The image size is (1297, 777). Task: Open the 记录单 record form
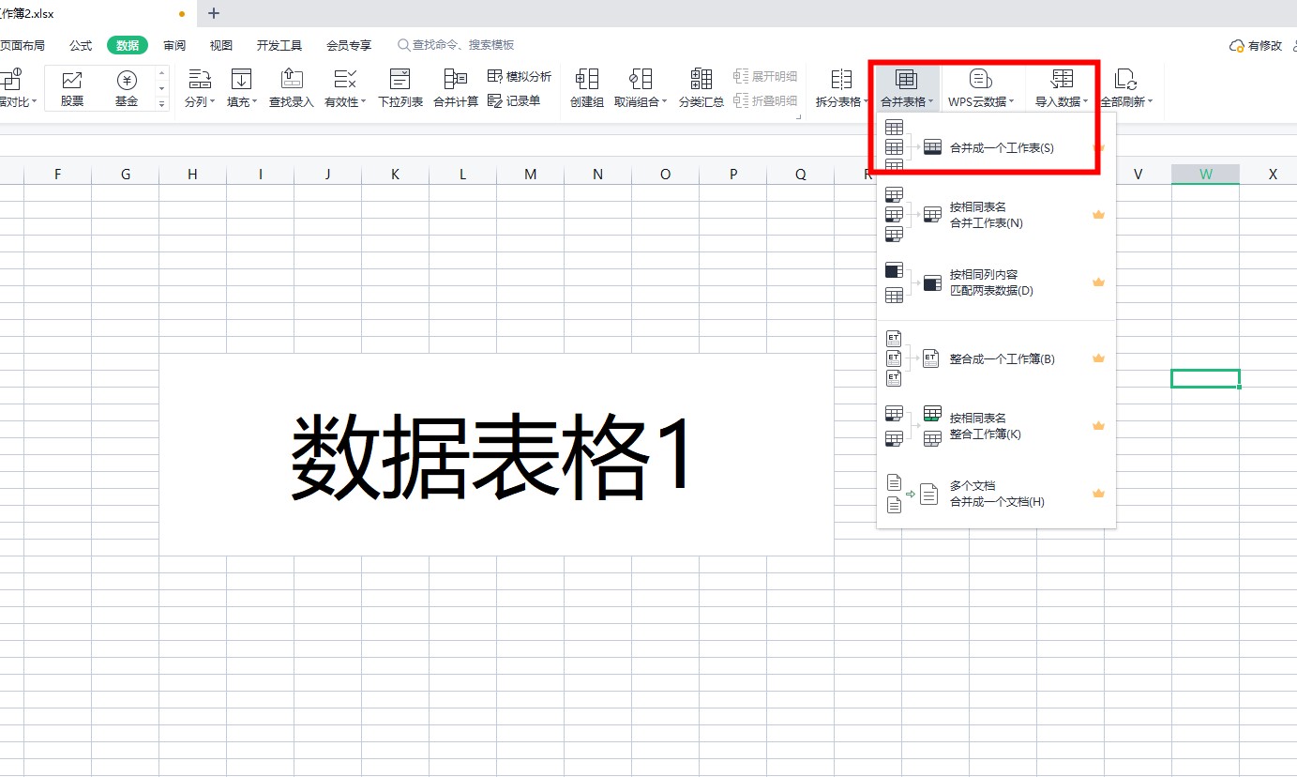pyautogui.click(x=515, y=101)
